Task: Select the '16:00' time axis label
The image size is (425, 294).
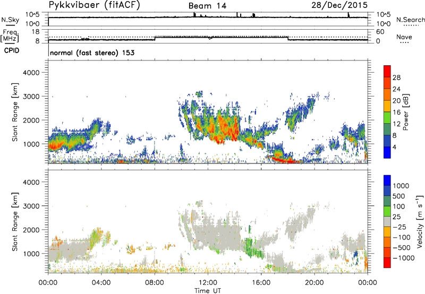Action: click(261, 283)
